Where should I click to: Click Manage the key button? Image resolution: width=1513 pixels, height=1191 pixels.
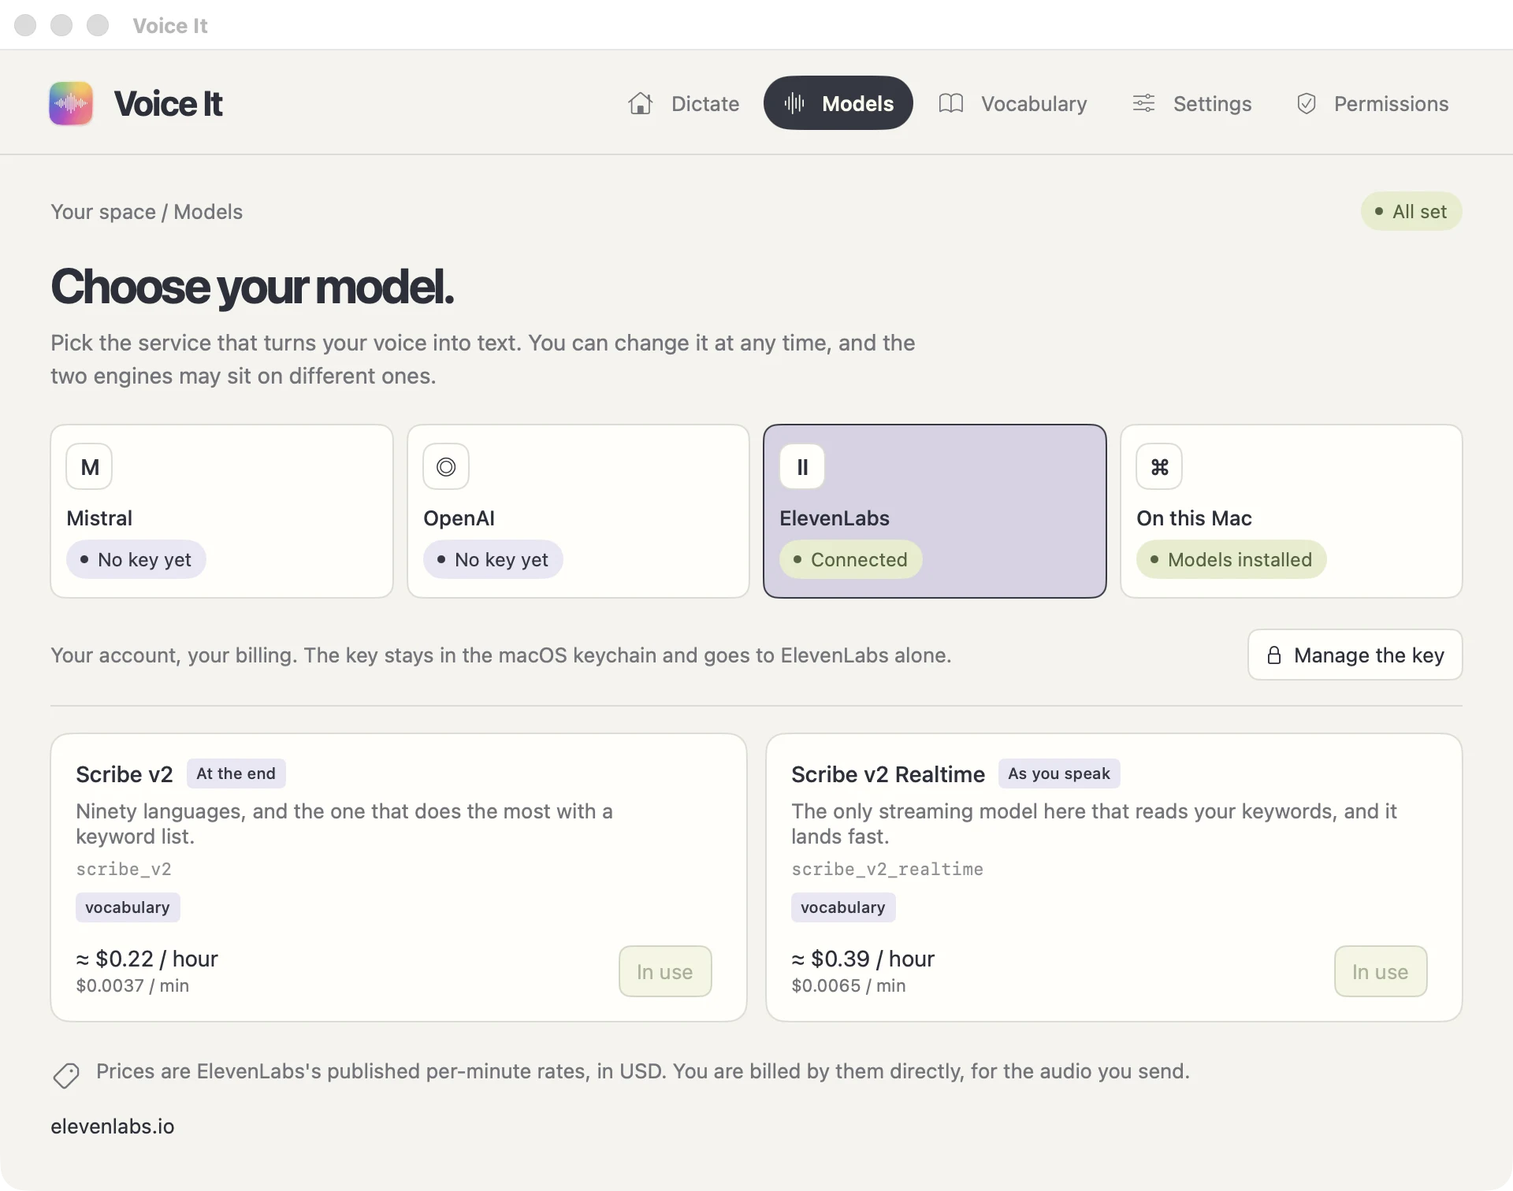tap(1355, 655)
